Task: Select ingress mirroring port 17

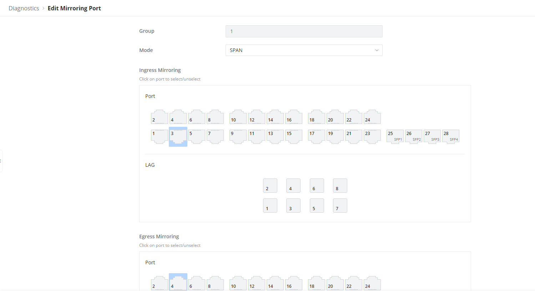Action: coord(317,137)
